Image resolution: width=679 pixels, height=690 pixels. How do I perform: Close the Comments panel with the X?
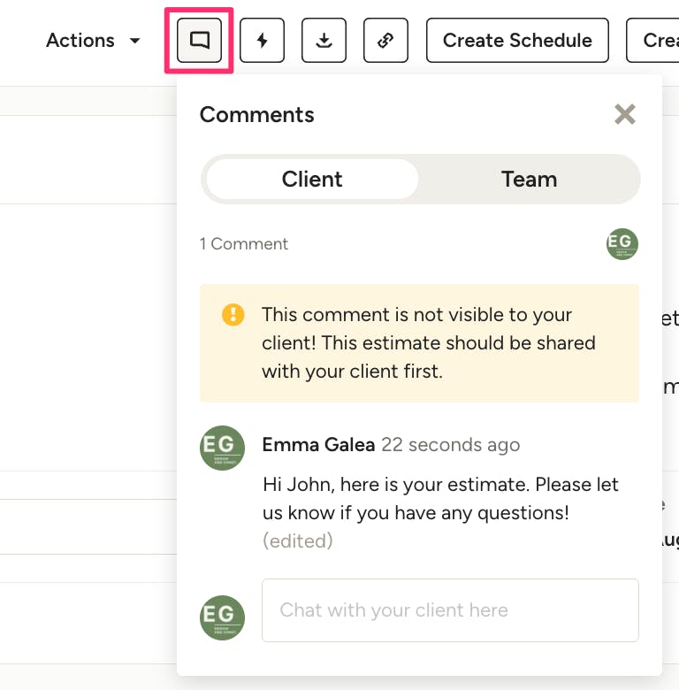[625, 114]
